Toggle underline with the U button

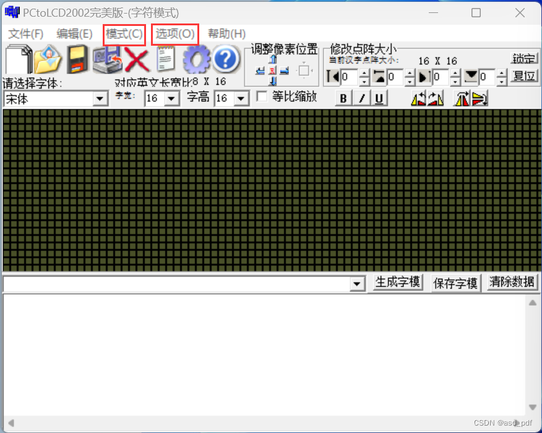click(379, 98)
